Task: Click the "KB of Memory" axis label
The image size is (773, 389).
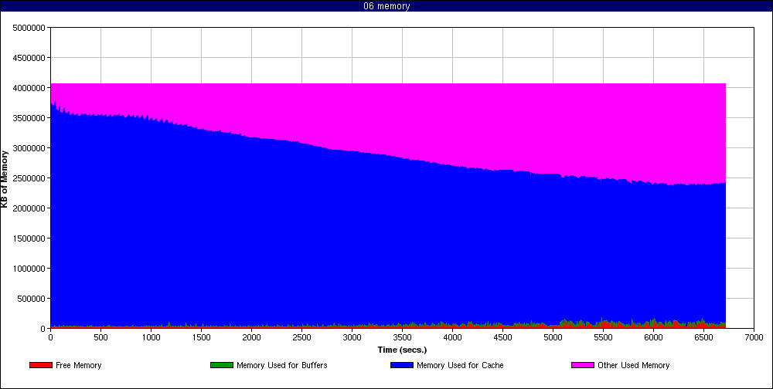Action: pyautogui.click(x=5, y=178)
